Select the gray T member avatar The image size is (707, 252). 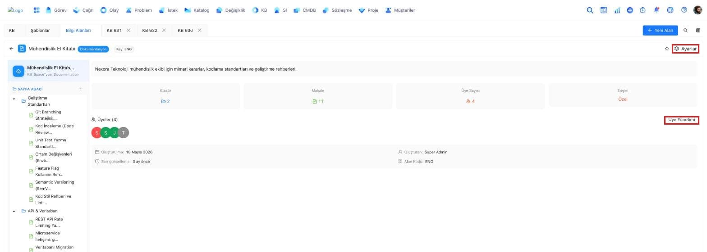(124, 133)
